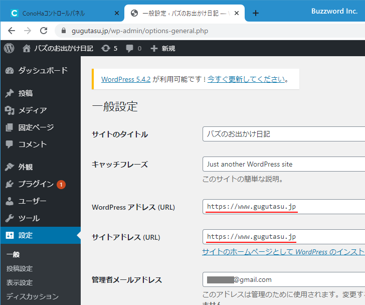Open 外観 menu item
The image size is (365, 305).
pos(26,167)
